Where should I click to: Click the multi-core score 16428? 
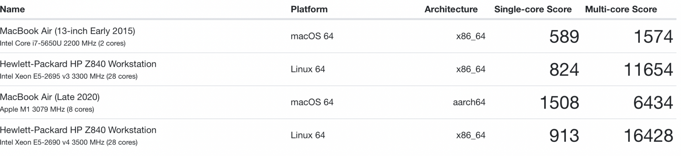click(x=648, y=136)
